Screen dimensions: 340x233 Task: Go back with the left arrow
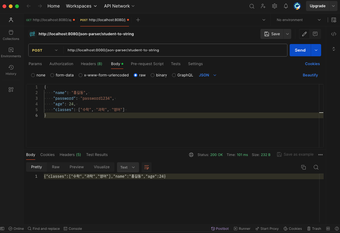click(x=29, y=6)
